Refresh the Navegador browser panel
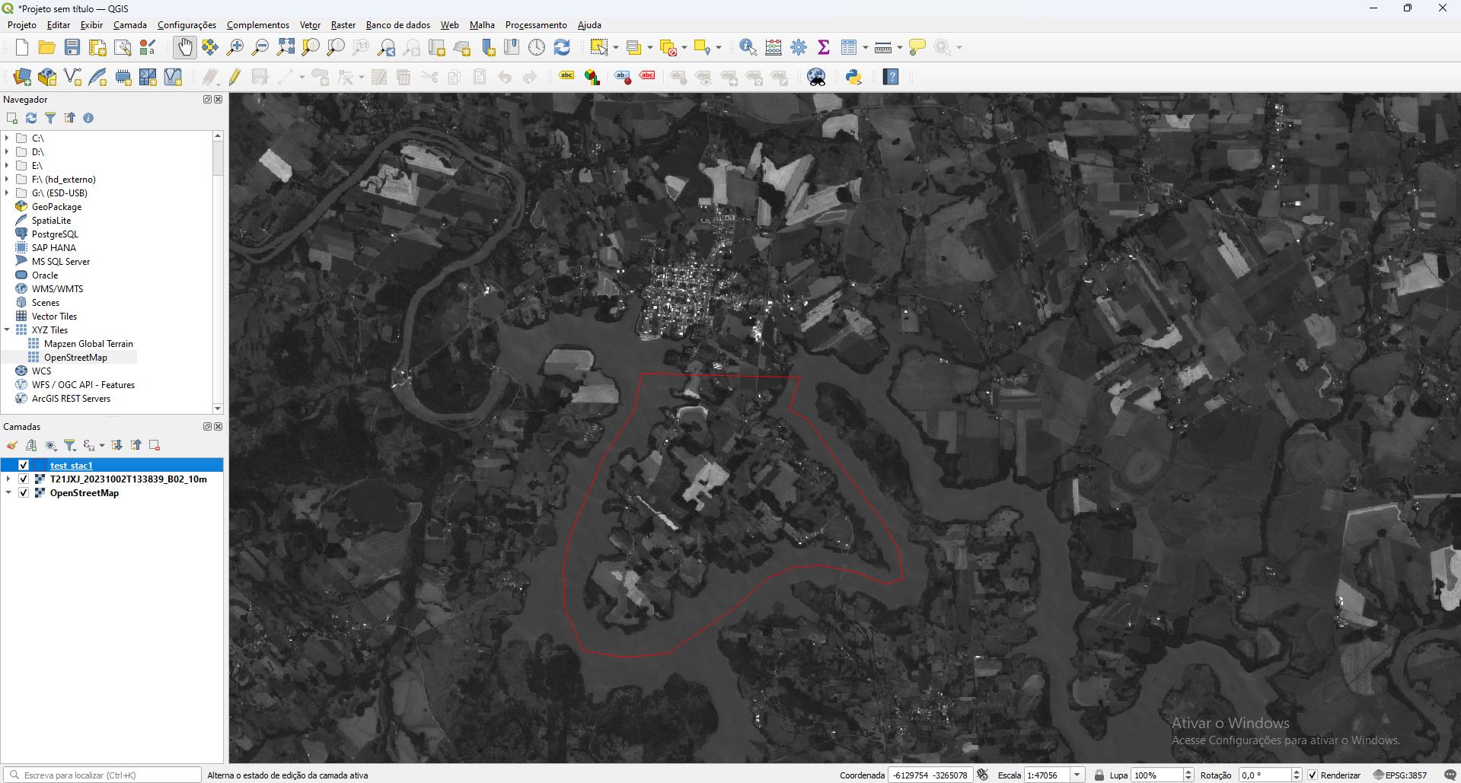 (31, 118)
